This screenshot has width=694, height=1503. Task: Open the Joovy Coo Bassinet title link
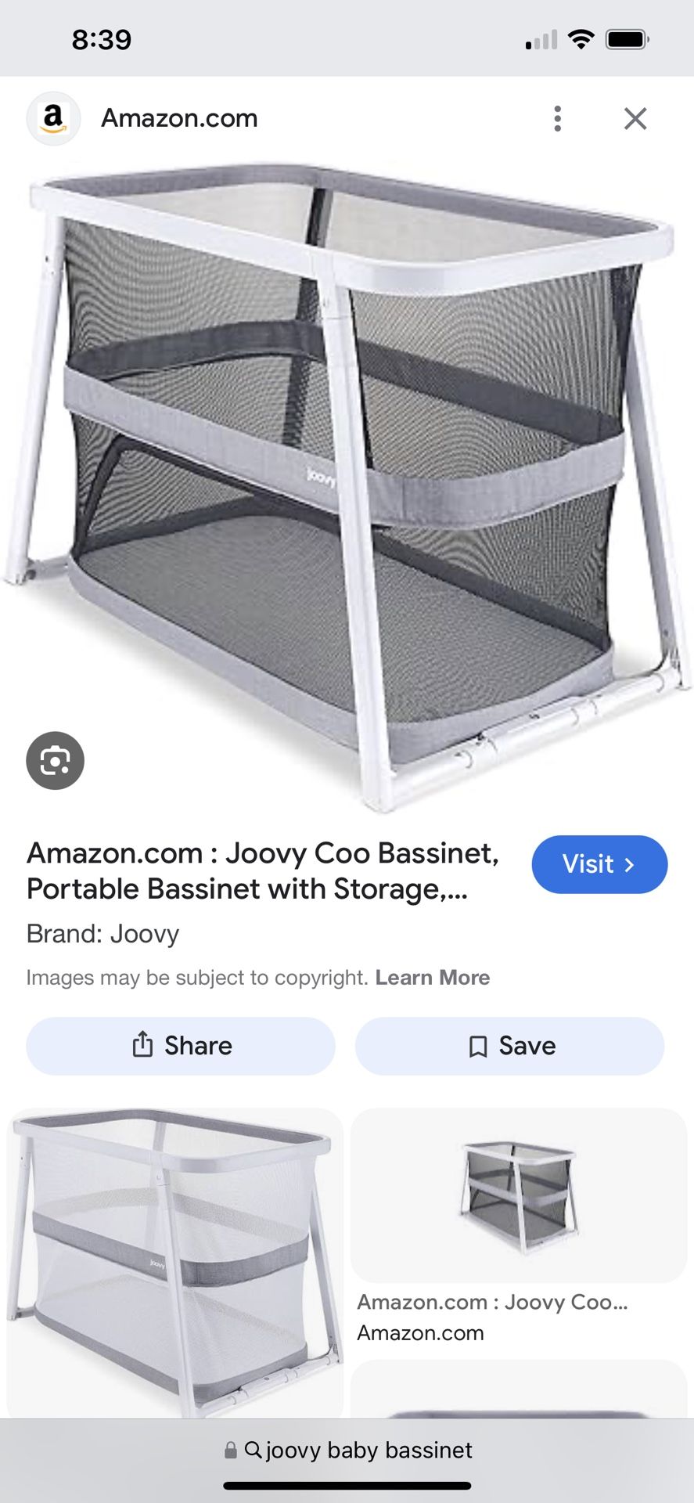coord(263,871)
